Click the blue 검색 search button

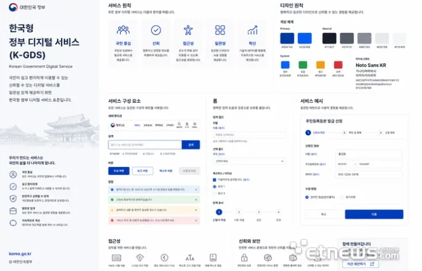click(191, 145)
